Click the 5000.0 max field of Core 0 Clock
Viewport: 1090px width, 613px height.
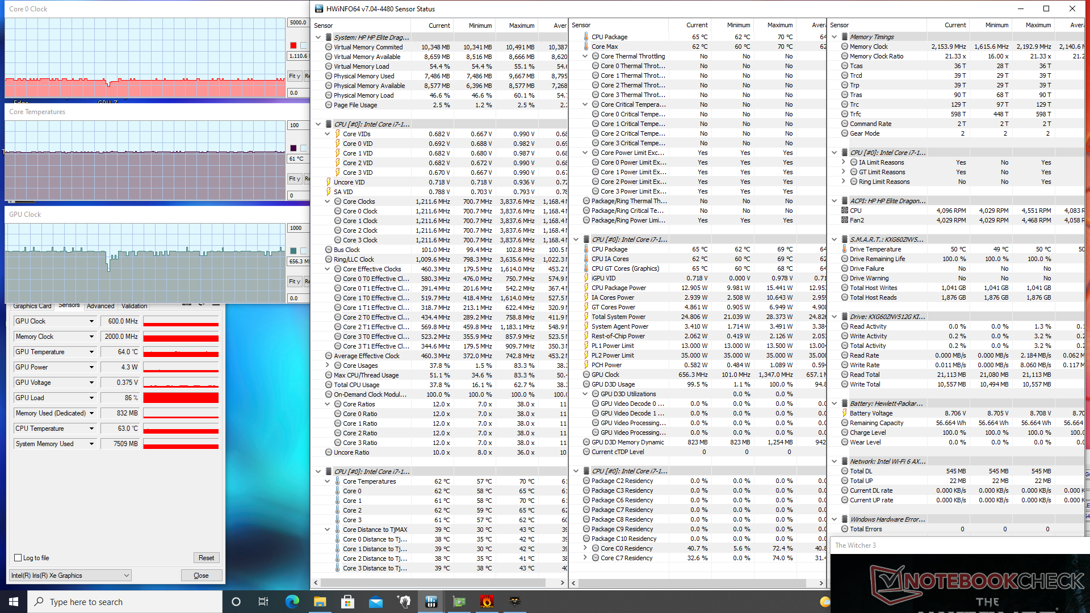click(299, 23)
